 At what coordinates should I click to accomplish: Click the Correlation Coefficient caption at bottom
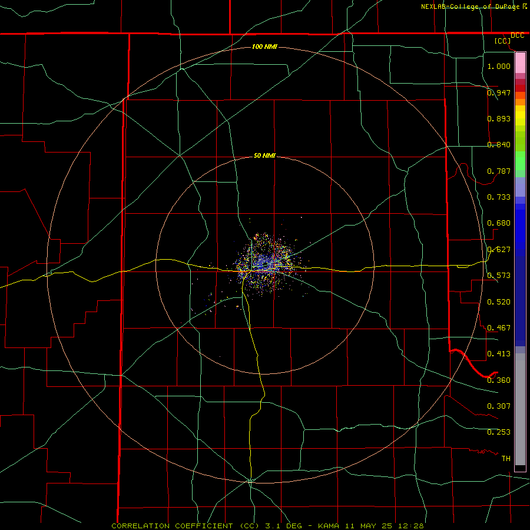pyautogui.click(x=267, y=526)
